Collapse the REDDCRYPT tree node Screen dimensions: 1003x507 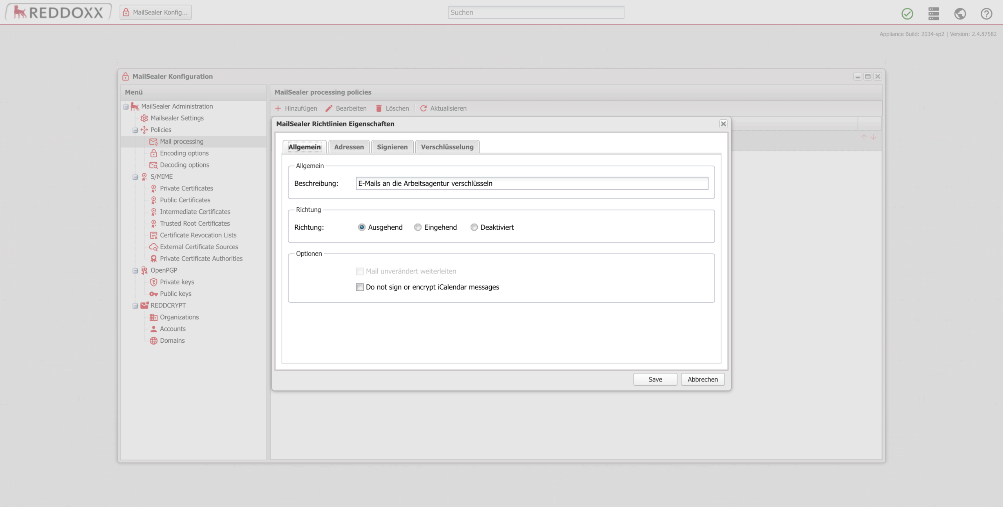(135, 306)
